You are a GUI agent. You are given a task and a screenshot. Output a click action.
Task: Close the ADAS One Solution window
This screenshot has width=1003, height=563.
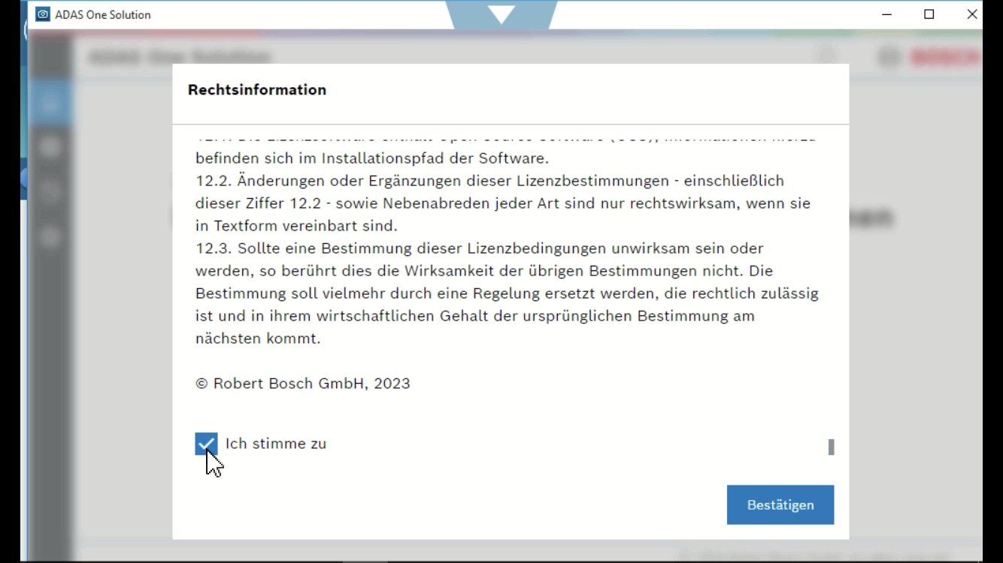pyautogui.click(x=971, y=14)
